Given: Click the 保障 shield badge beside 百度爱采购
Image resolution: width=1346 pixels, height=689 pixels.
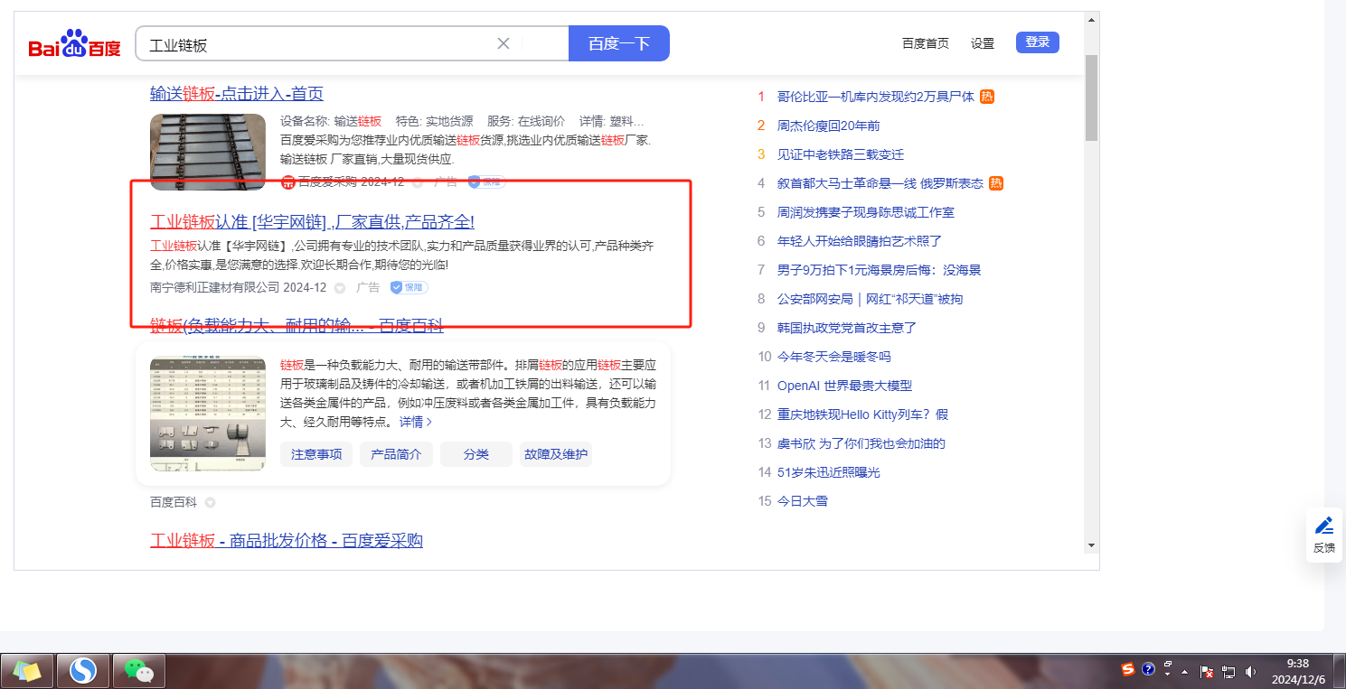Looking at the screenshot, I should tap(486, 182).
